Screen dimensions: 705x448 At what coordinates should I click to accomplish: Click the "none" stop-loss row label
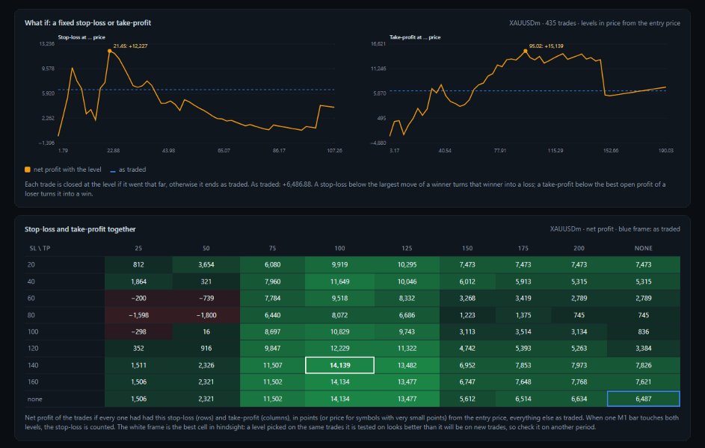click(34, 399)
